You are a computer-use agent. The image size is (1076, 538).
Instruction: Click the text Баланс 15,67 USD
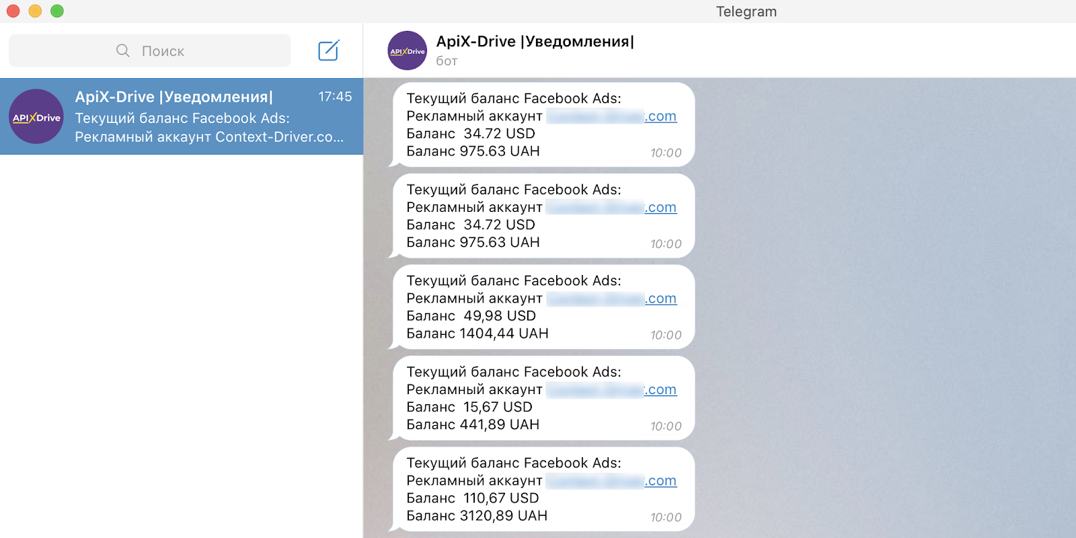coord(469,407)
